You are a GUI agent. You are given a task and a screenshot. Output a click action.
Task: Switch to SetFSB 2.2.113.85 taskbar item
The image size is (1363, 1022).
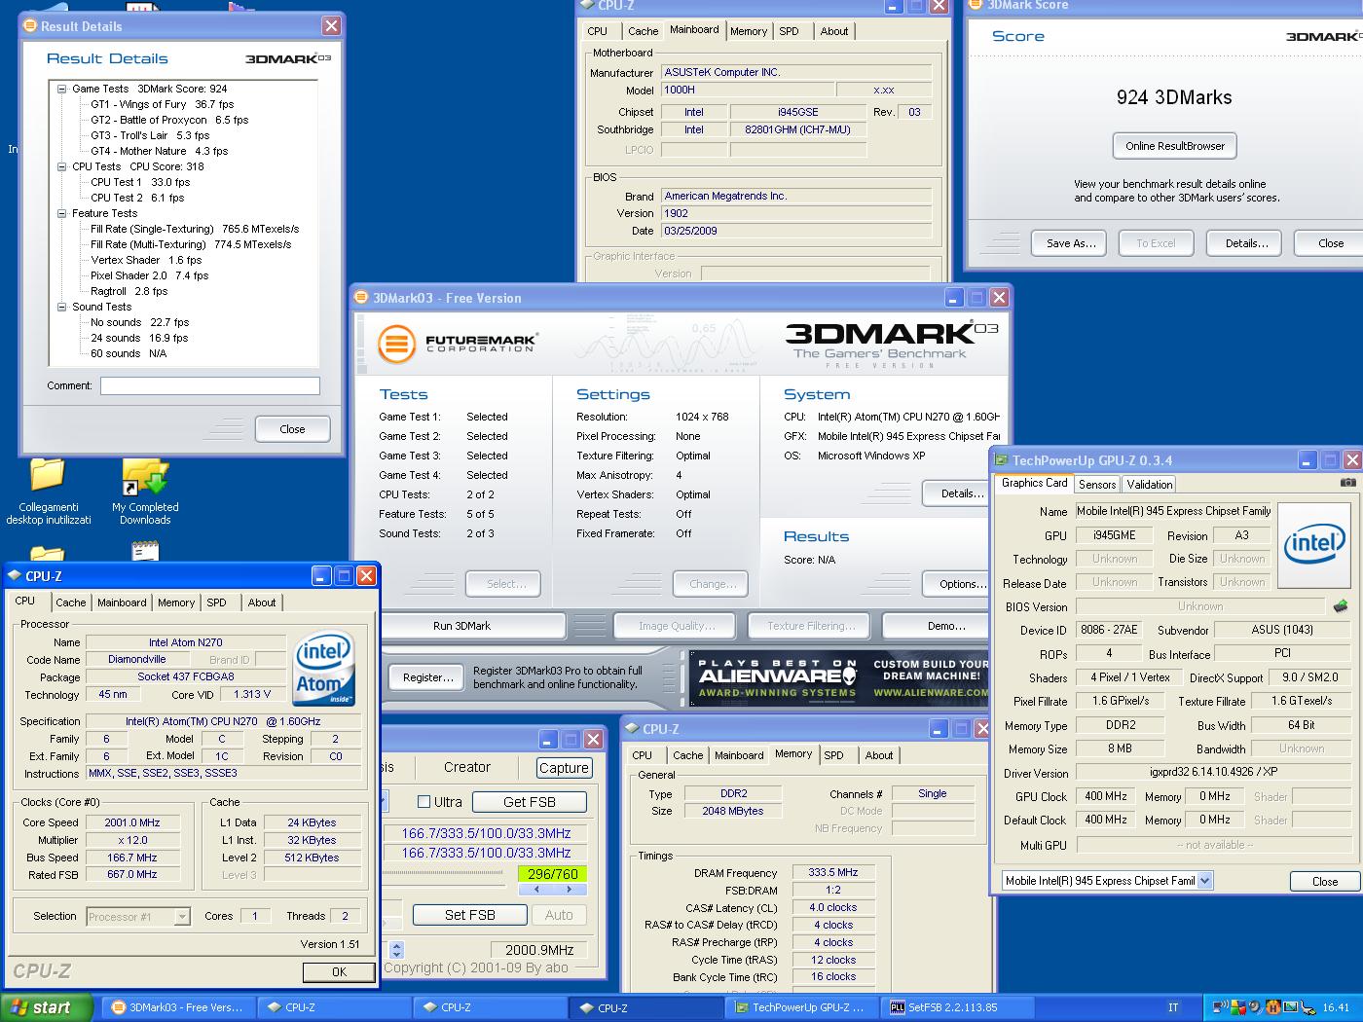click(958, 1007)
